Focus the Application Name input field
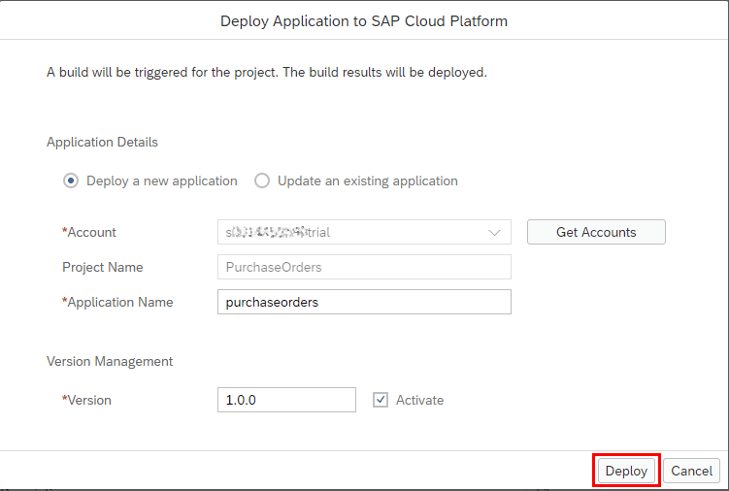The image size is (729, 491). [364, 302]
